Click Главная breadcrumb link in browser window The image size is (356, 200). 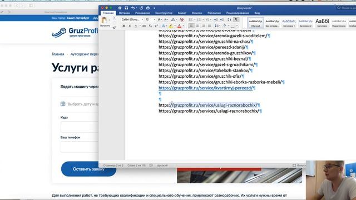[58, 54]
